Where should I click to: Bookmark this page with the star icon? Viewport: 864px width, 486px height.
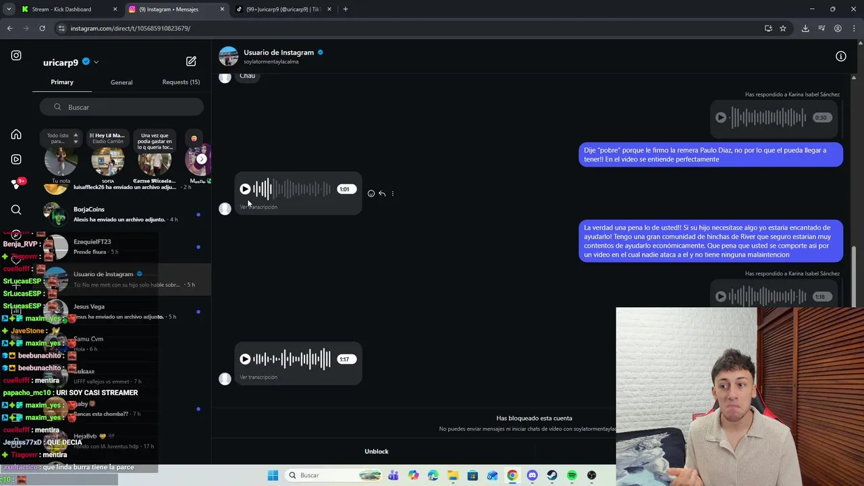pos(783,28)
